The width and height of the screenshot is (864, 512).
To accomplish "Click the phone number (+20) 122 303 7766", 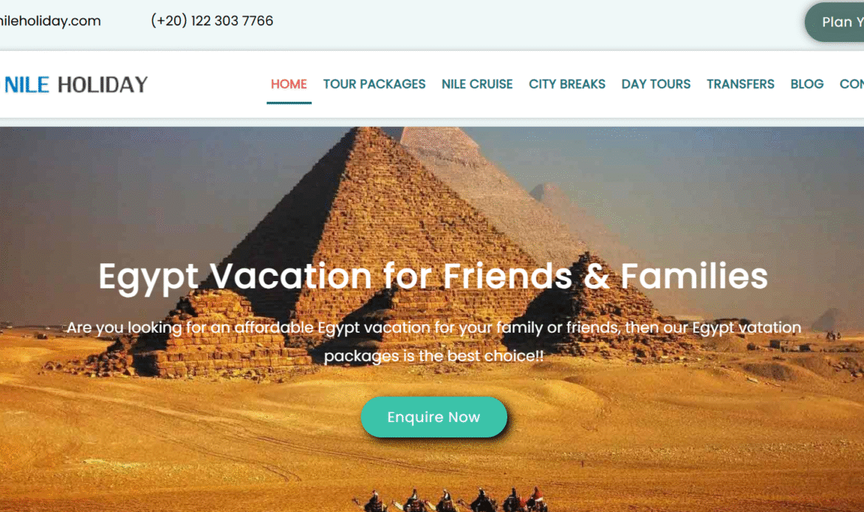I will pyautogui.click(x=212, y=21).
